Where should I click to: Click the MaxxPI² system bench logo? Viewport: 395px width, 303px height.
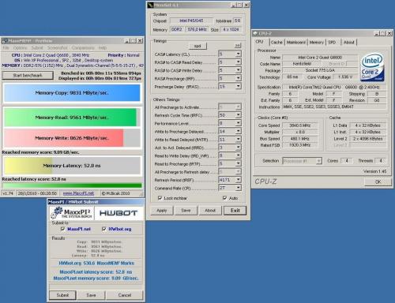pyautogui.click(x=72, y=213)
